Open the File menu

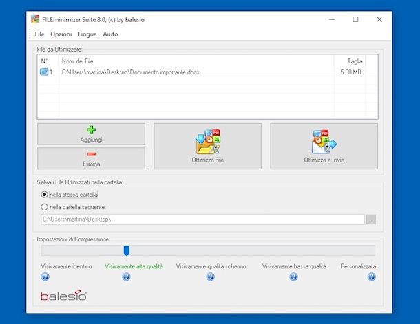39,34
